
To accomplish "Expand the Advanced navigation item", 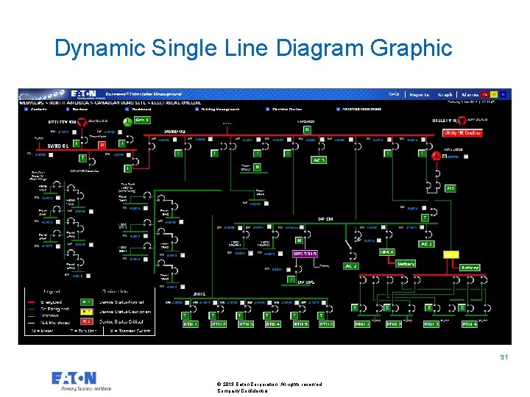I will click(x=338, y=109).
